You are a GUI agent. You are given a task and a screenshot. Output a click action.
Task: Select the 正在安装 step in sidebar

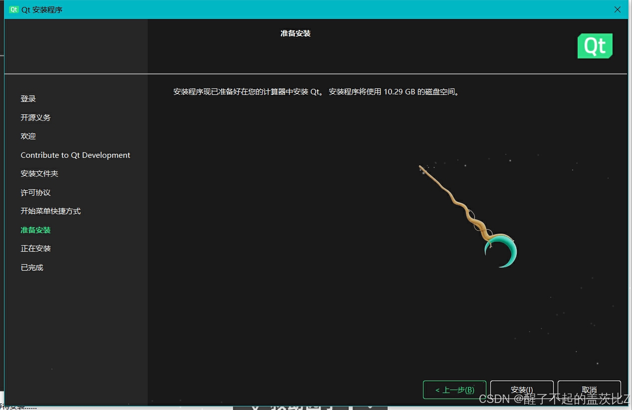point(35,249)
